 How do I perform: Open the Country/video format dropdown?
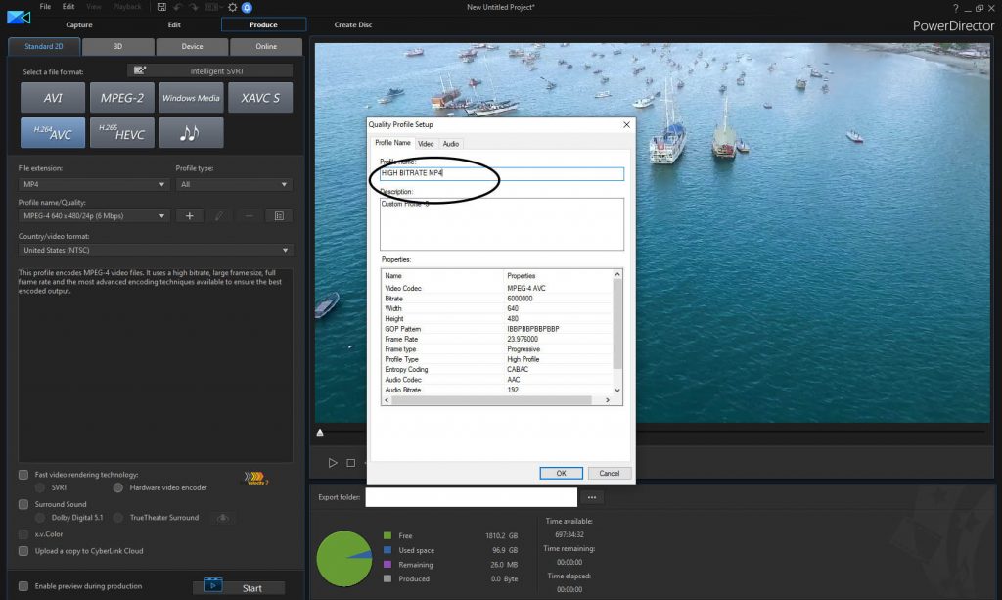[156, 250]
